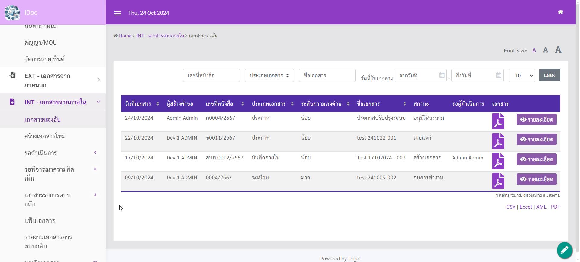Set smallest font size A
Viewport: 580px width, 262px height.
(534, 51)
